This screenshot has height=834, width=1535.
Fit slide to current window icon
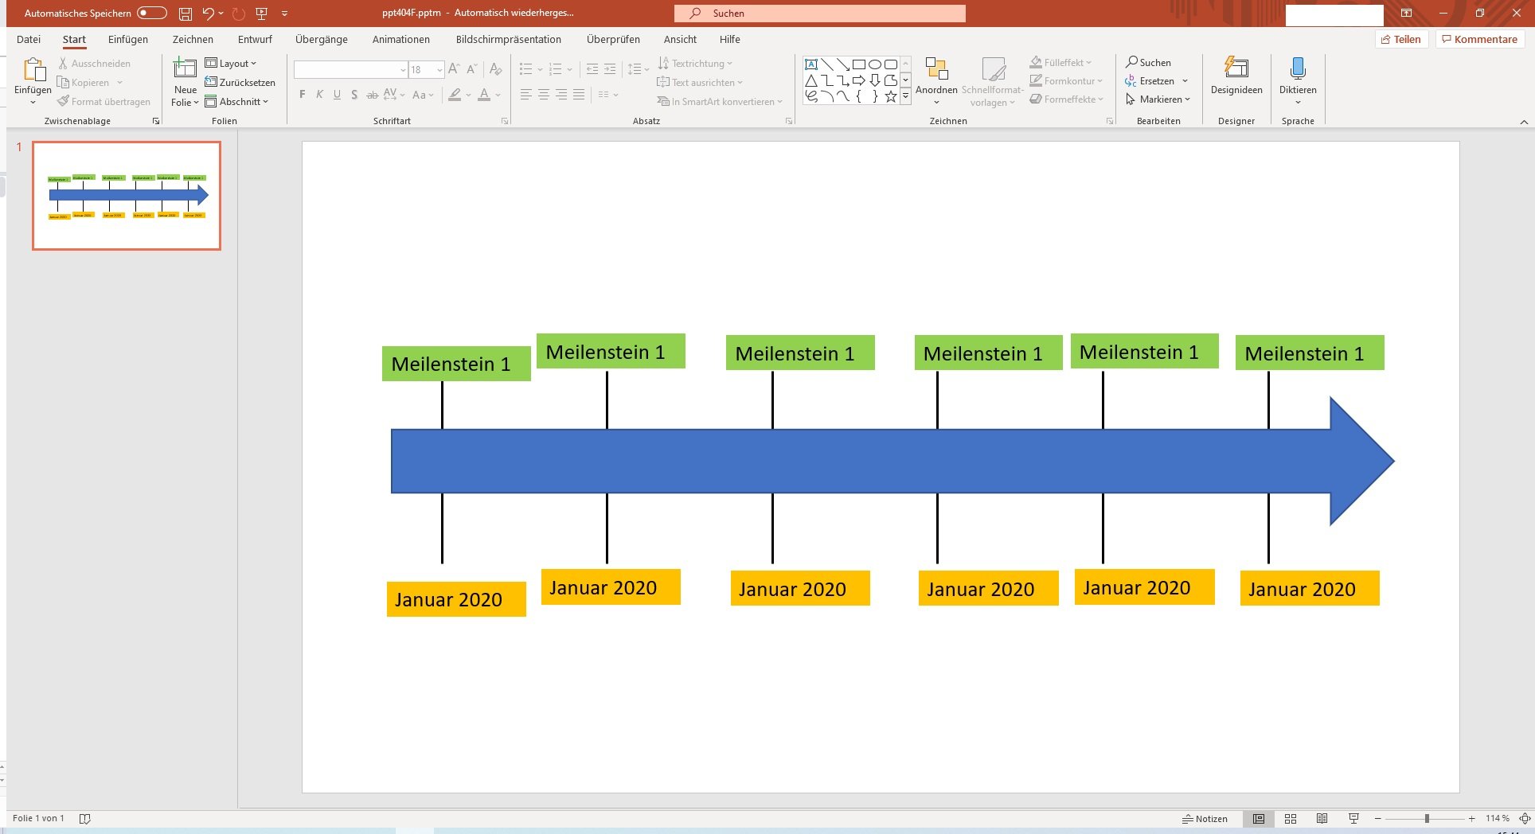coord(1525,818)
